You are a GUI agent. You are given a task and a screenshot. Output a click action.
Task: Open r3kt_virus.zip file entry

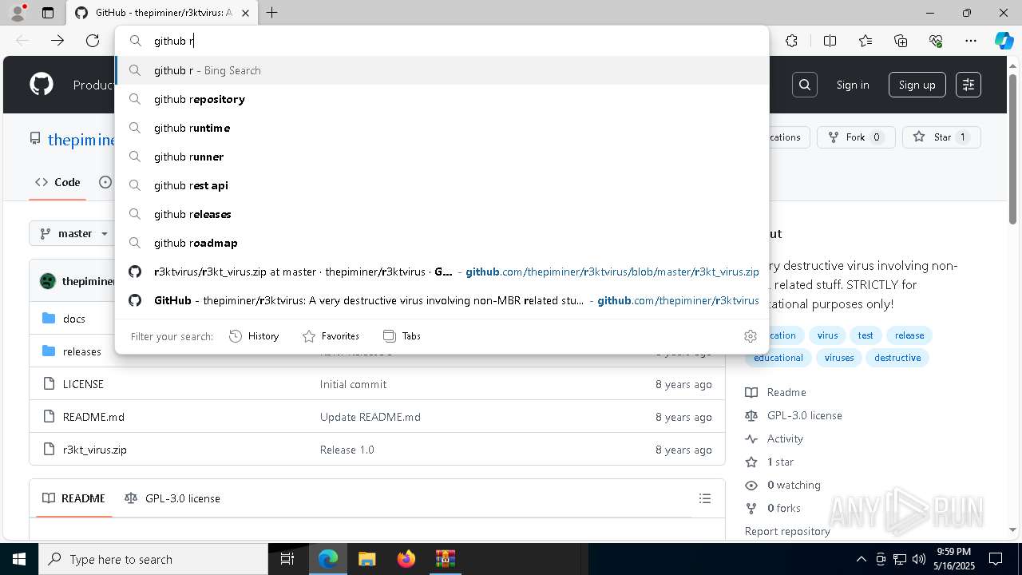coord(95,450)
